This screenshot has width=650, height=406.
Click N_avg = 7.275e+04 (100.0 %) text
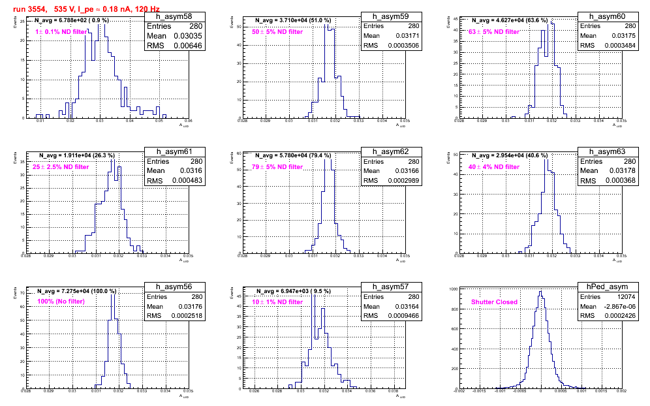tap(77, 291)
